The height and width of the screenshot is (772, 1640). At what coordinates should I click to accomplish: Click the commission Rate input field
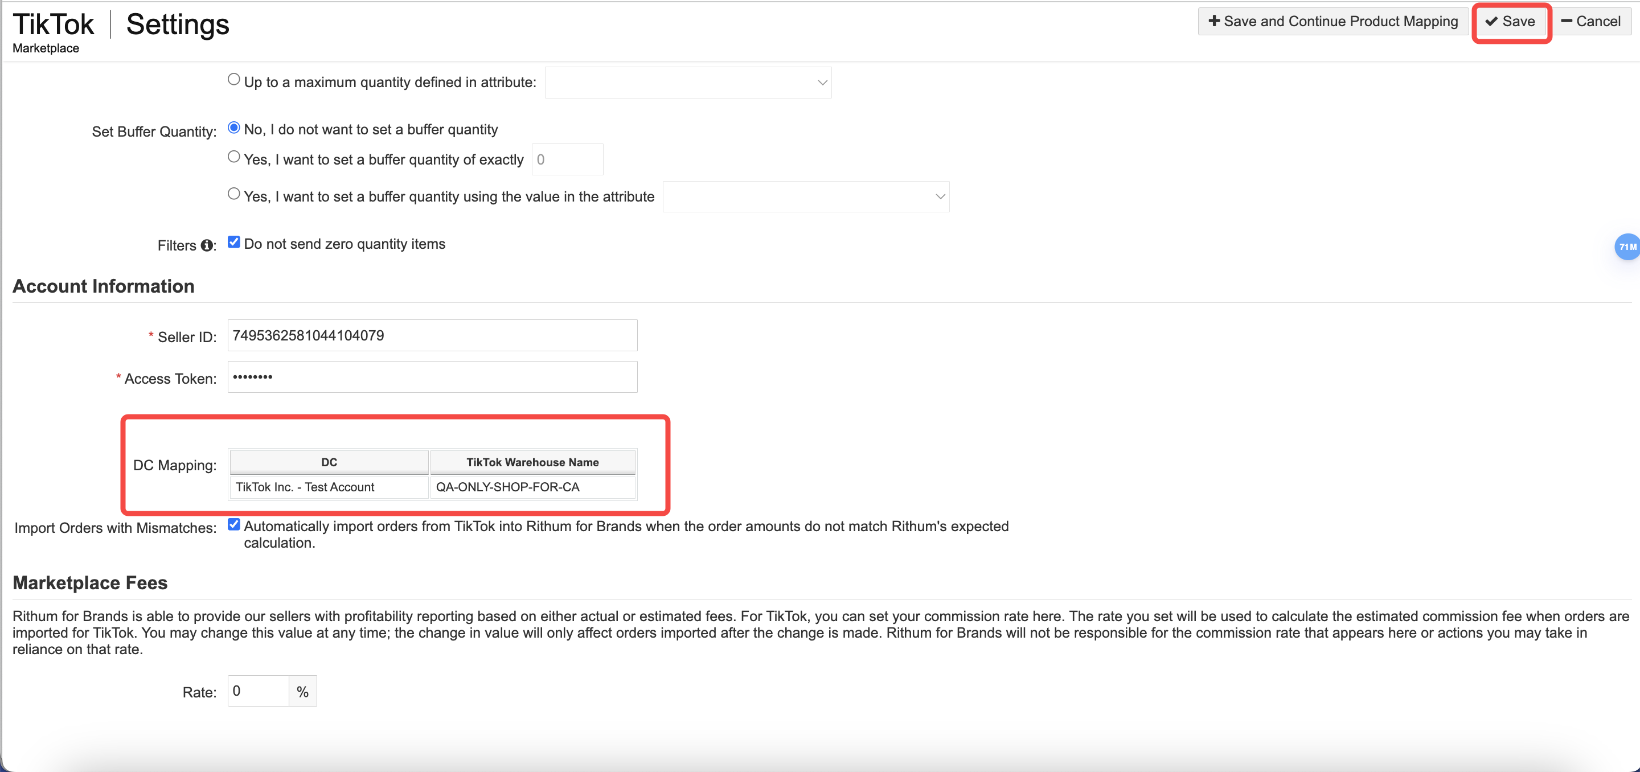tap(258, 691)
